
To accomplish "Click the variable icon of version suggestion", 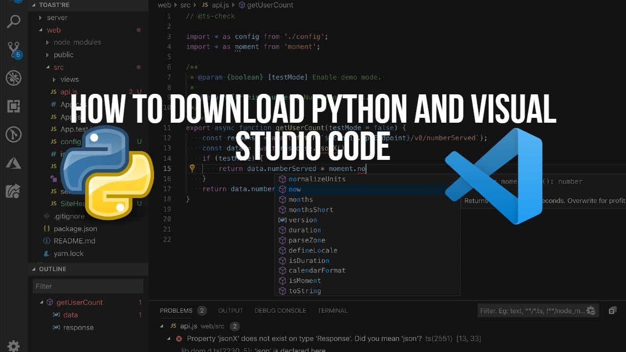I will 282,220.
